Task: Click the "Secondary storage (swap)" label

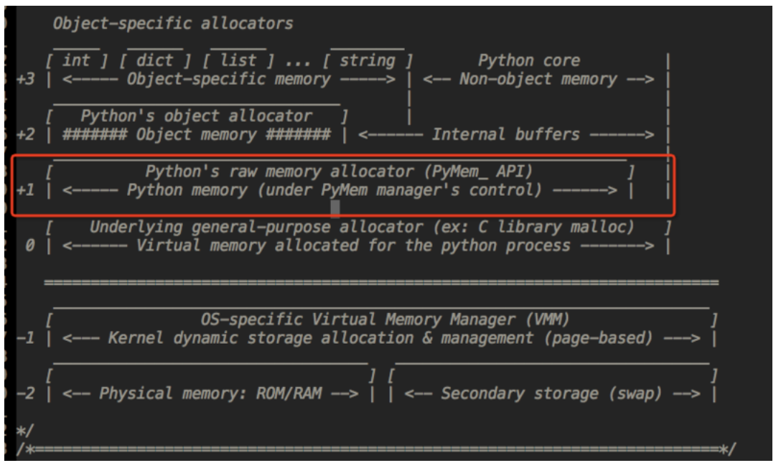Action: coord(549,393)
